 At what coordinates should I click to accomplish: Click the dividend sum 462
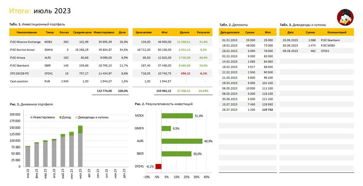coord(313,51)
